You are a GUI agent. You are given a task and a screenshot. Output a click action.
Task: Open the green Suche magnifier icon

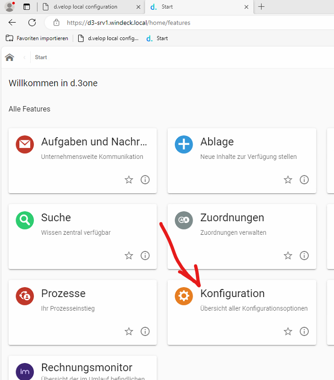24,220
